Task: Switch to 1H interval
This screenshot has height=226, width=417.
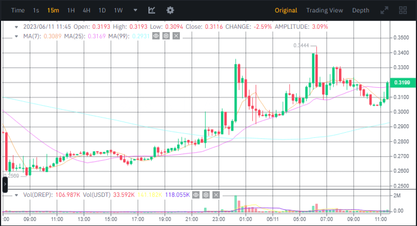Action: pyautogui.click(x=71, y=10)
